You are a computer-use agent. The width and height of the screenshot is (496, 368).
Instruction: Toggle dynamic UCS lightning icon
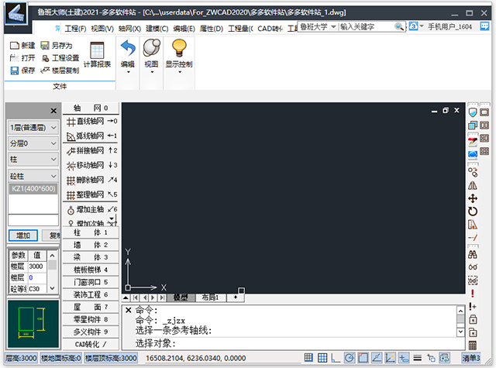click(x=390, y=358)
